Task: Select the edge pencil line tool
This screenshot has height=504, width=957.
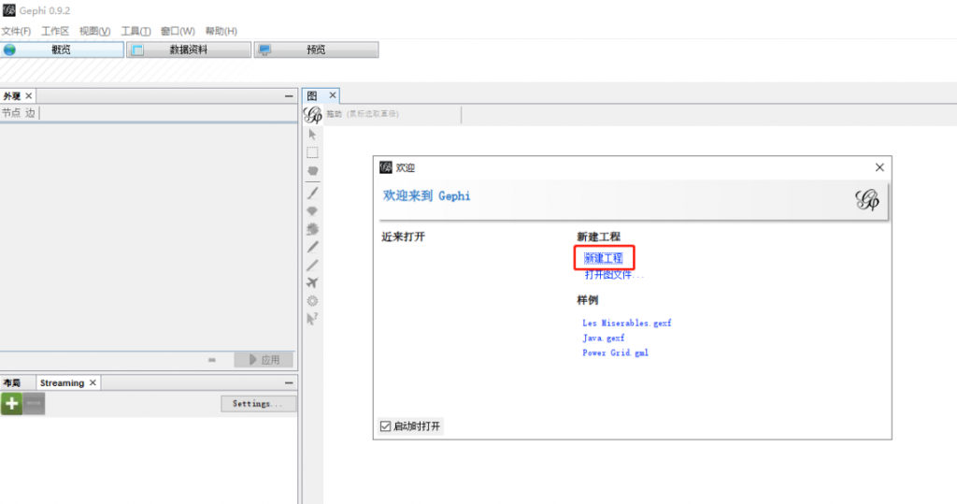Action: click(x=312, y=266)
